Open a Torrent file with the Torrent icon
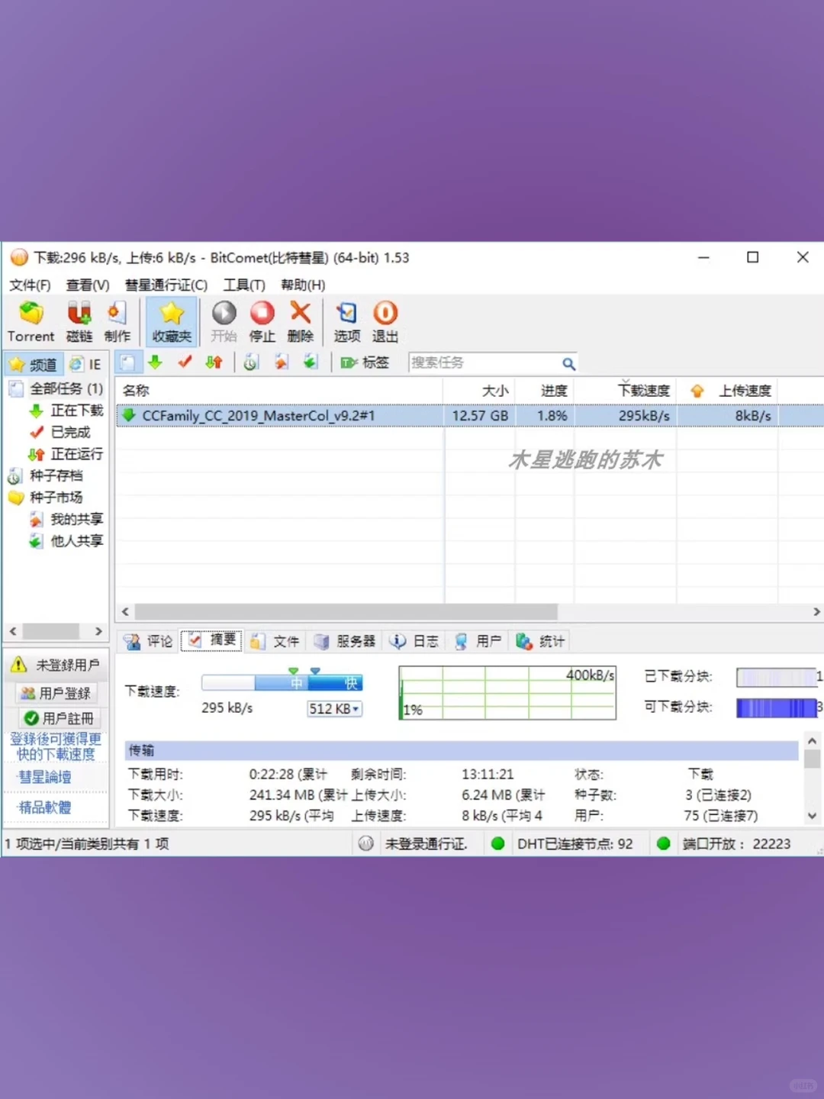Image resolution: width=824 pixels, height=1099 pixels. pyautogui.click(x=31, y=321)
